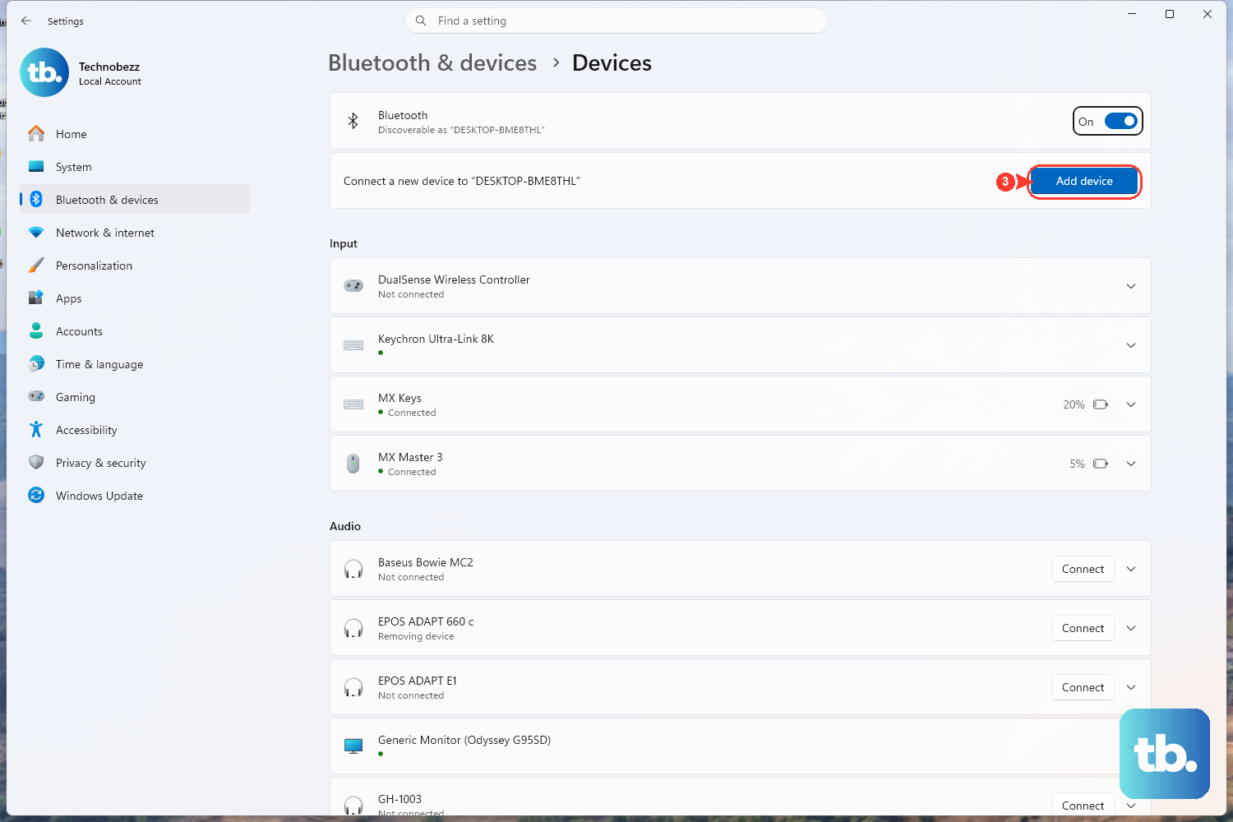Click the Generic Monitor (Odyssey G95SD) name
This screenshot has width=1233, height=822.
tap(464, 740)
